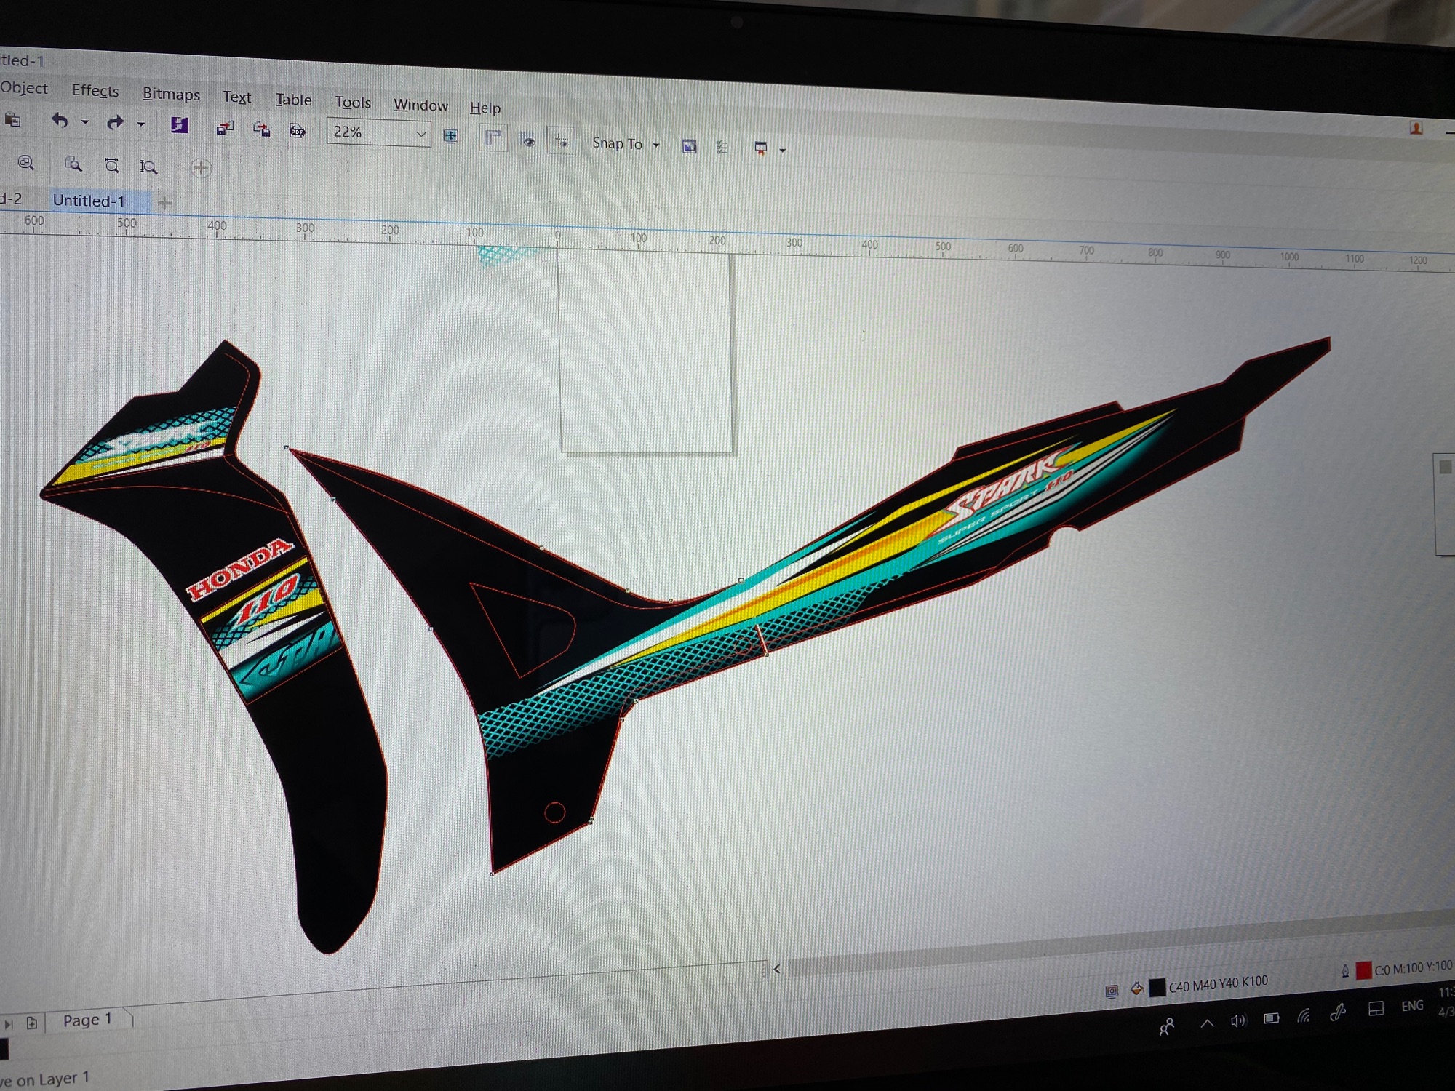This screenshot has height=1091, width=1455.
Task: Click the Paste clipboard icon
Action: [12, 120]
